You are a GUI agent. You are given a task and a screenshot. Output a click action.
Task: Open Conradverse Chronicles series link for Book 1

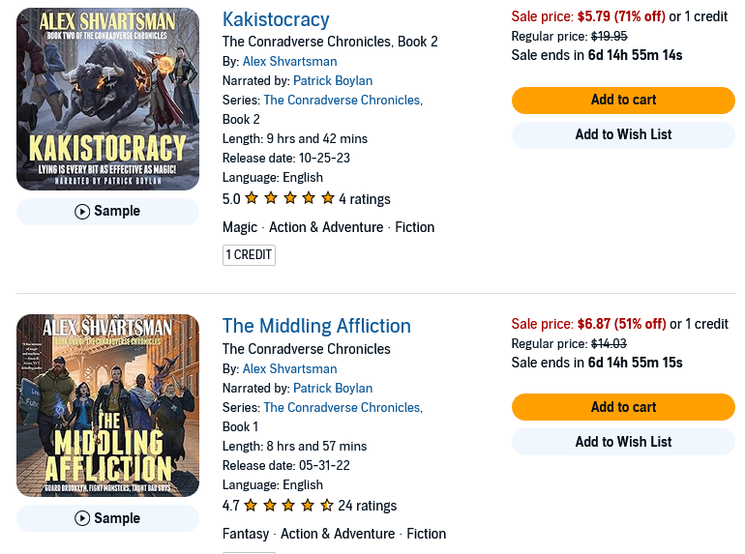(342, 408)
